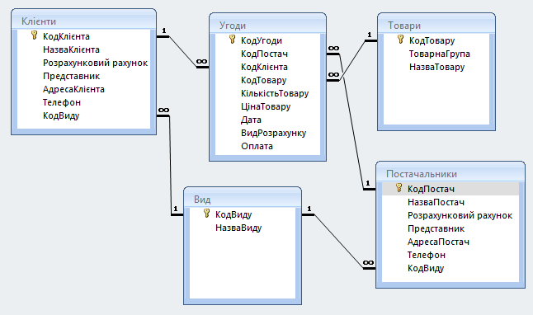Click relationship line between Клієнти and Угоди
The image size is (533, 315).
[182, 52]
